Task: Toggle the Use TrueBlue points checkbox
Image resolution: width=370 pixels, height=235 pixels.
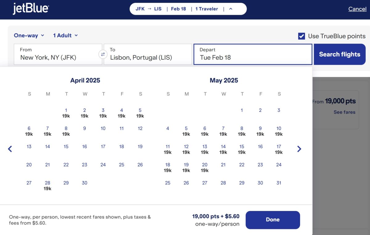Action: coord(301,36)
